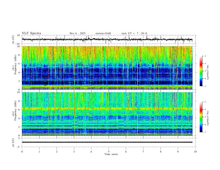Click the ch.1 PSD color scale bar

(x=201, y=71)
